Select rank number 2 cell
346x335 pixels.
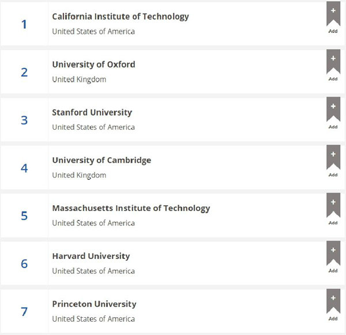[24, 72]
